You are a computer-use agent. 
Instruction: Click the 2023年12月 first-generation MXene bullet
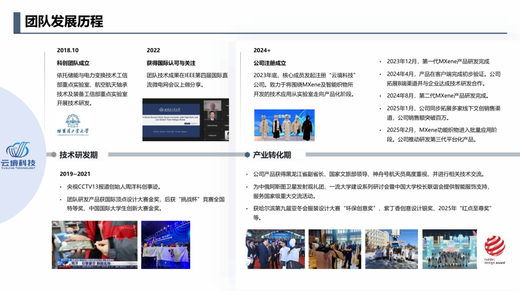[x=438, y=61]
